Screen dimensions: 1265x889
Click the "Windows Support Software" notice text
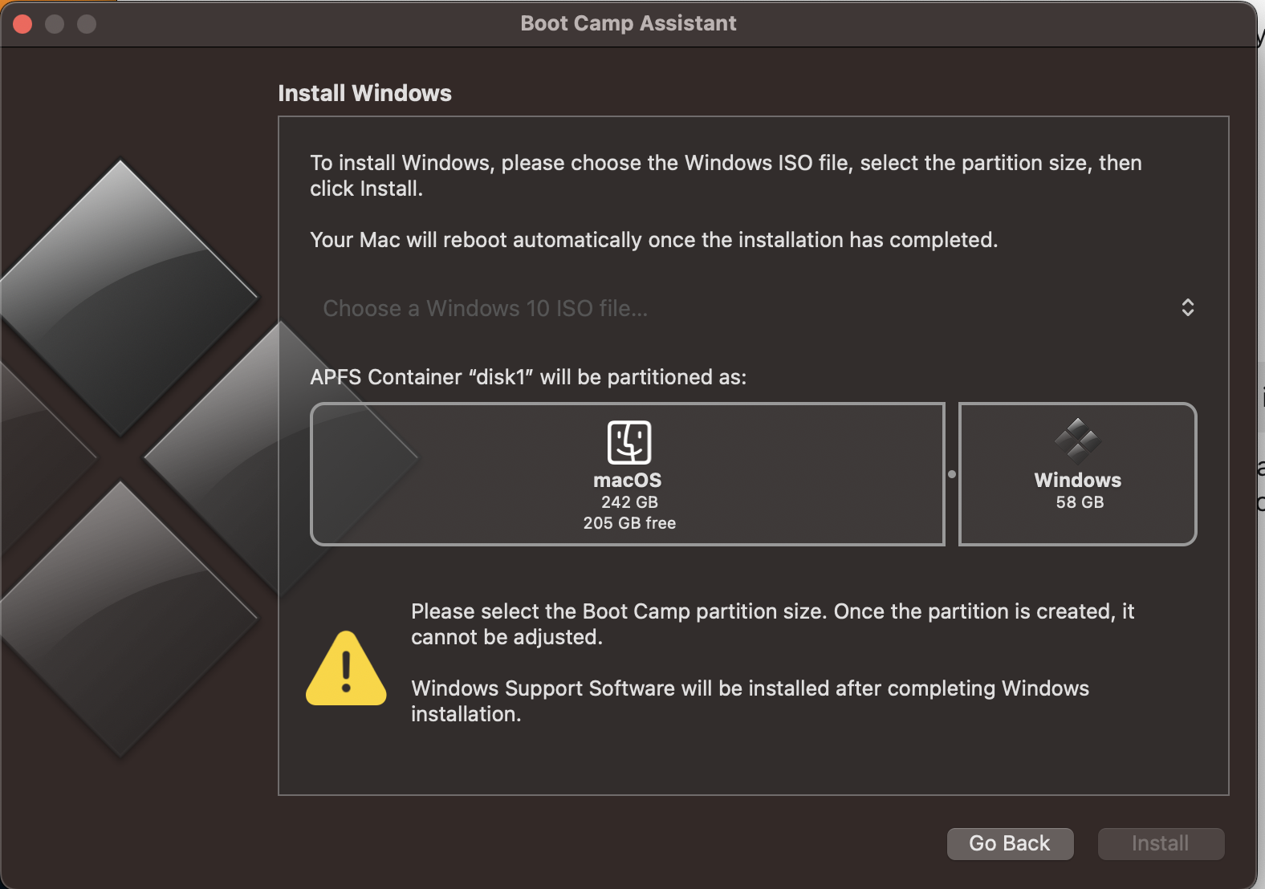tap(750, 701)
